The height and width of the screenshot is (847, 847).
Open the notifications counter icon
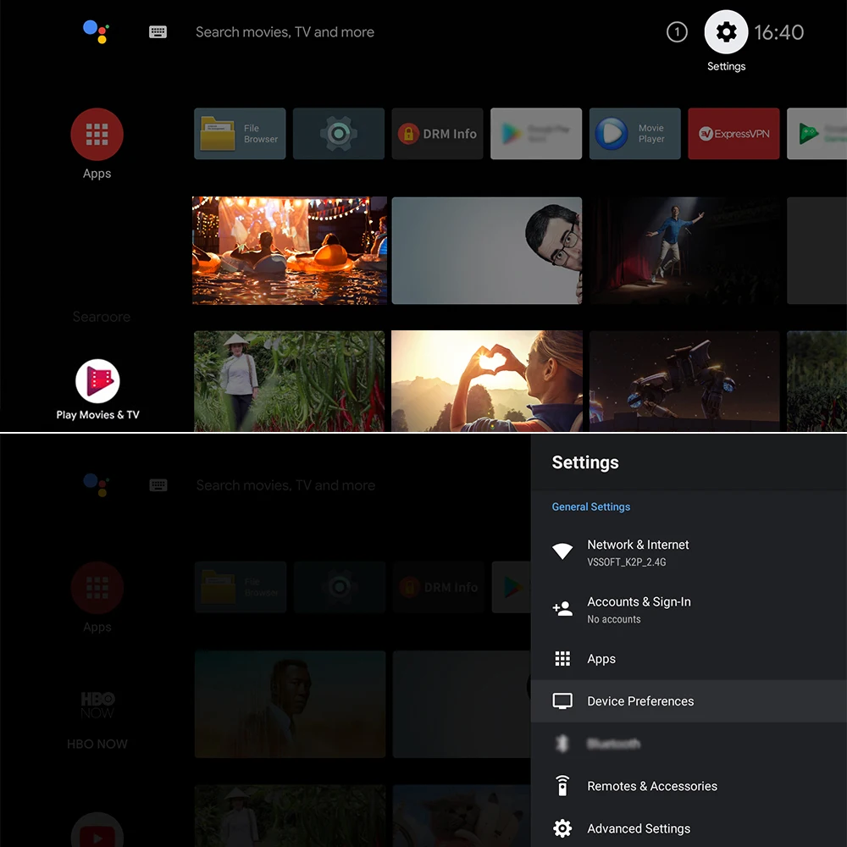(x=676, y=32)
